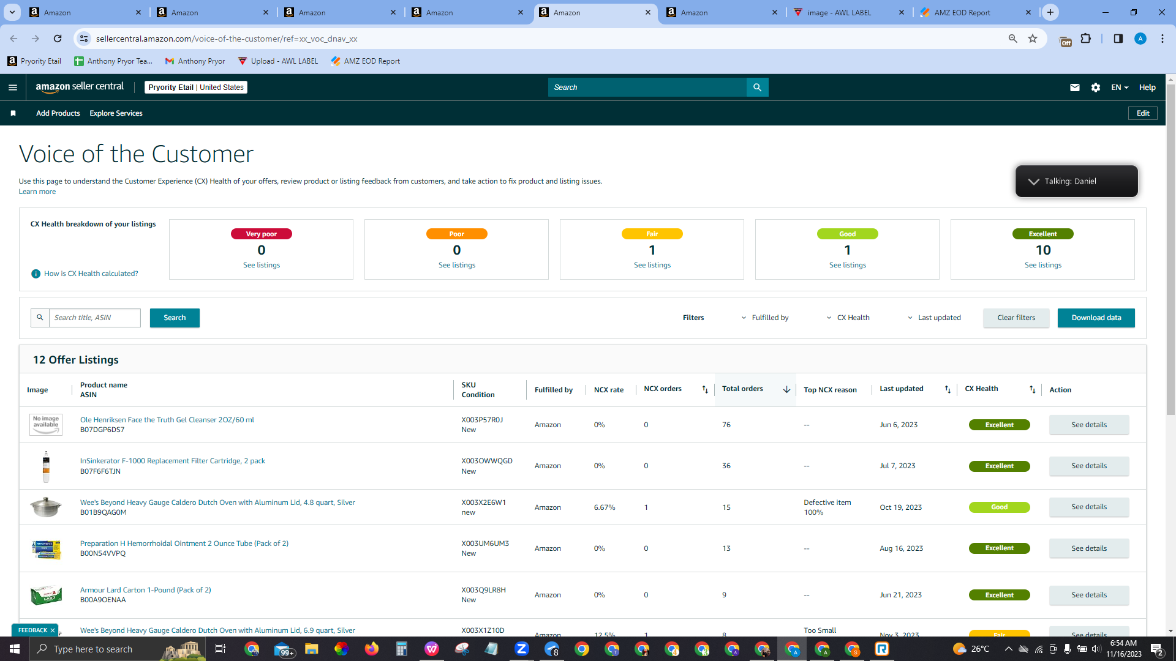Click the How is CX Health calculated link
This screenshot has height=661, width=1176.
91,274
